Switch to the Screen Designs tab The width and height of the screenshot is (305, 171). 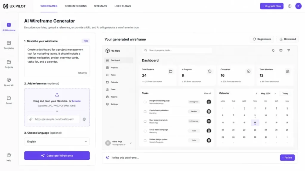(x=76, y=6)
